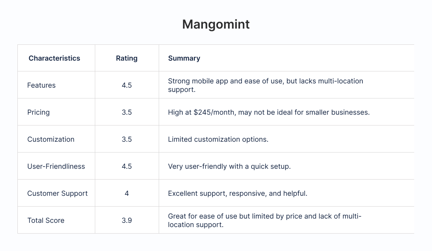Select the 3.9 Total Score rating

pyautogui.click(x=127, y=220)
